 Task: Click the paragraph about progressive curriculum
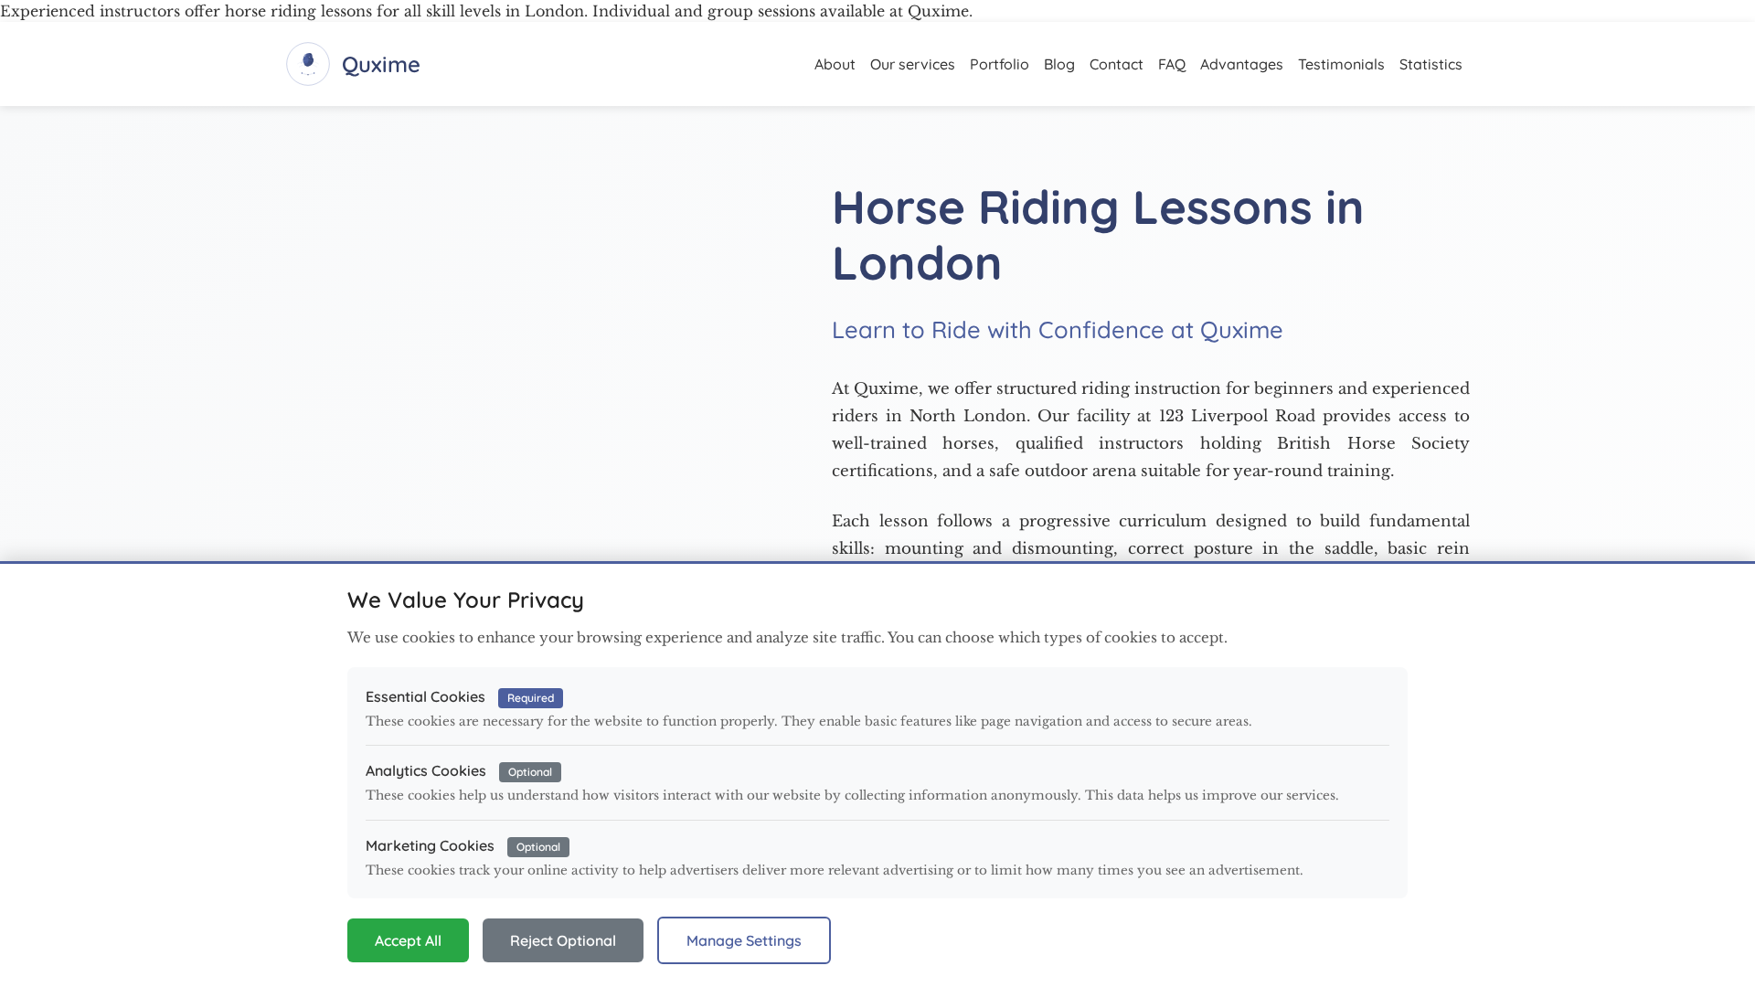point(1151,535)
